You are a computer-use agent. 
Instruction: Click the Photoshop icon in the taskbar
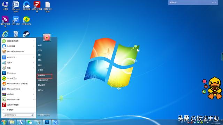click(47, 122)
